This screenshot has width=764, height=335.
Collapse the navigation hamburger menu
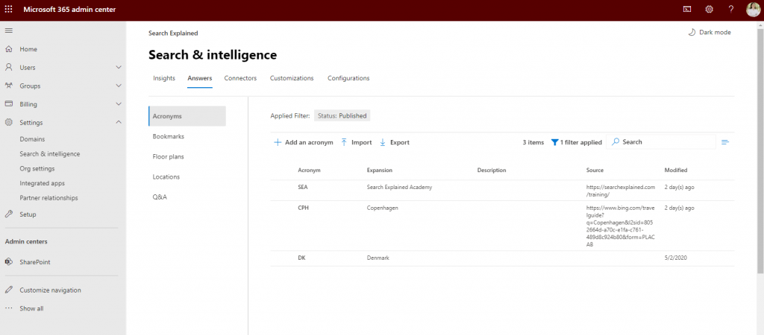9,31
